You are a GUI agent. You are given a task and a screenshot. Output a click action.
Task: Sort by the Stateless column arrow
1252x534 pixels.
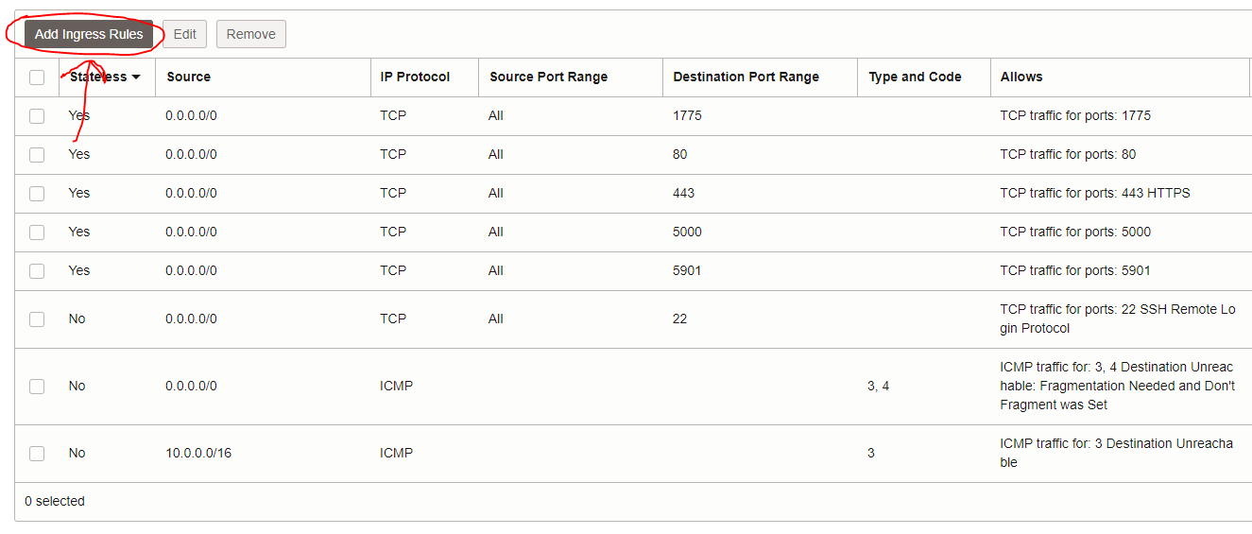point(136,77)
